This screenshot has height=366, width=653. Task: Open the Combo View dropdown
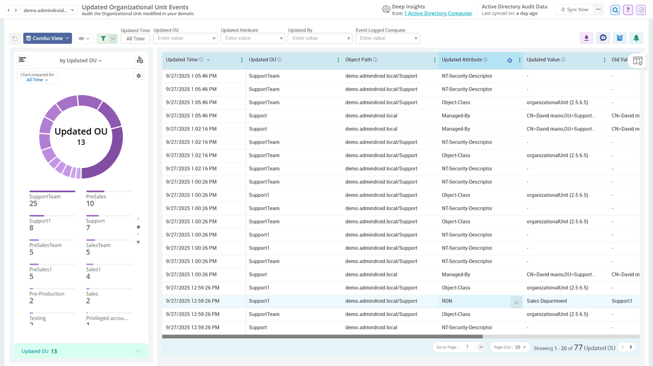tap(47, 38)
